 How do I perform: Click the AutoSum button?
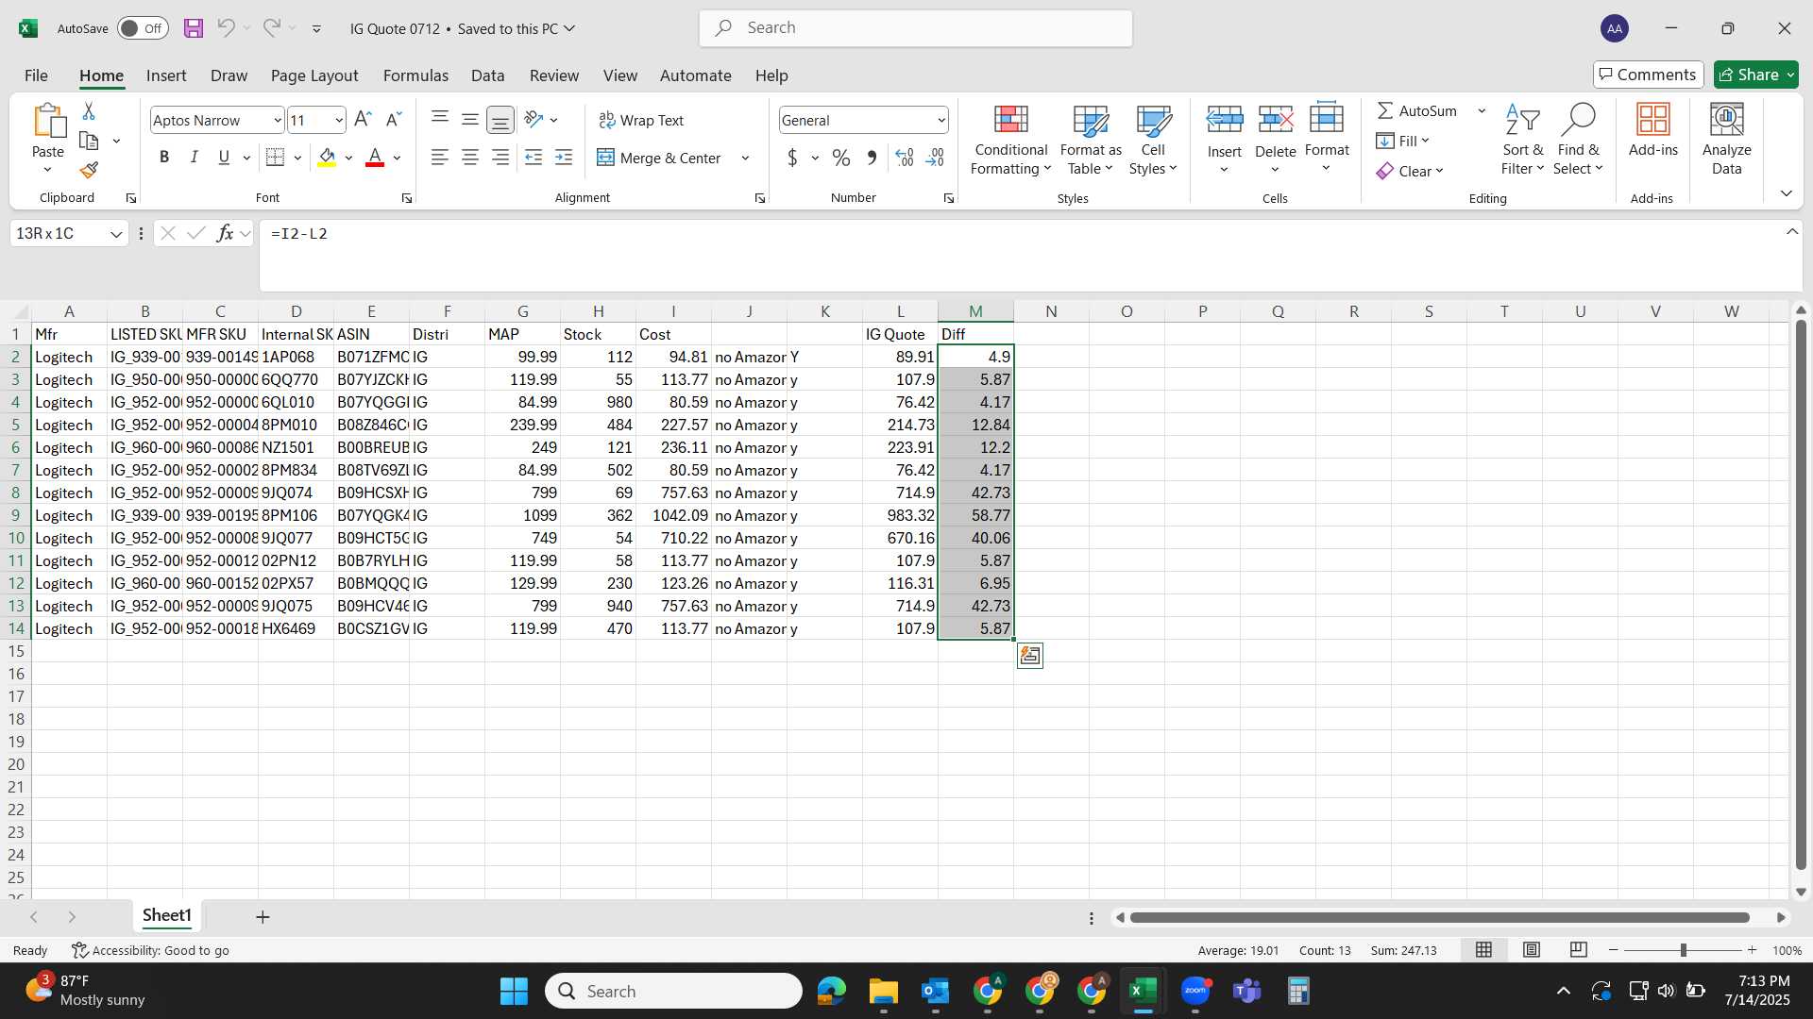pos(1416,110)
